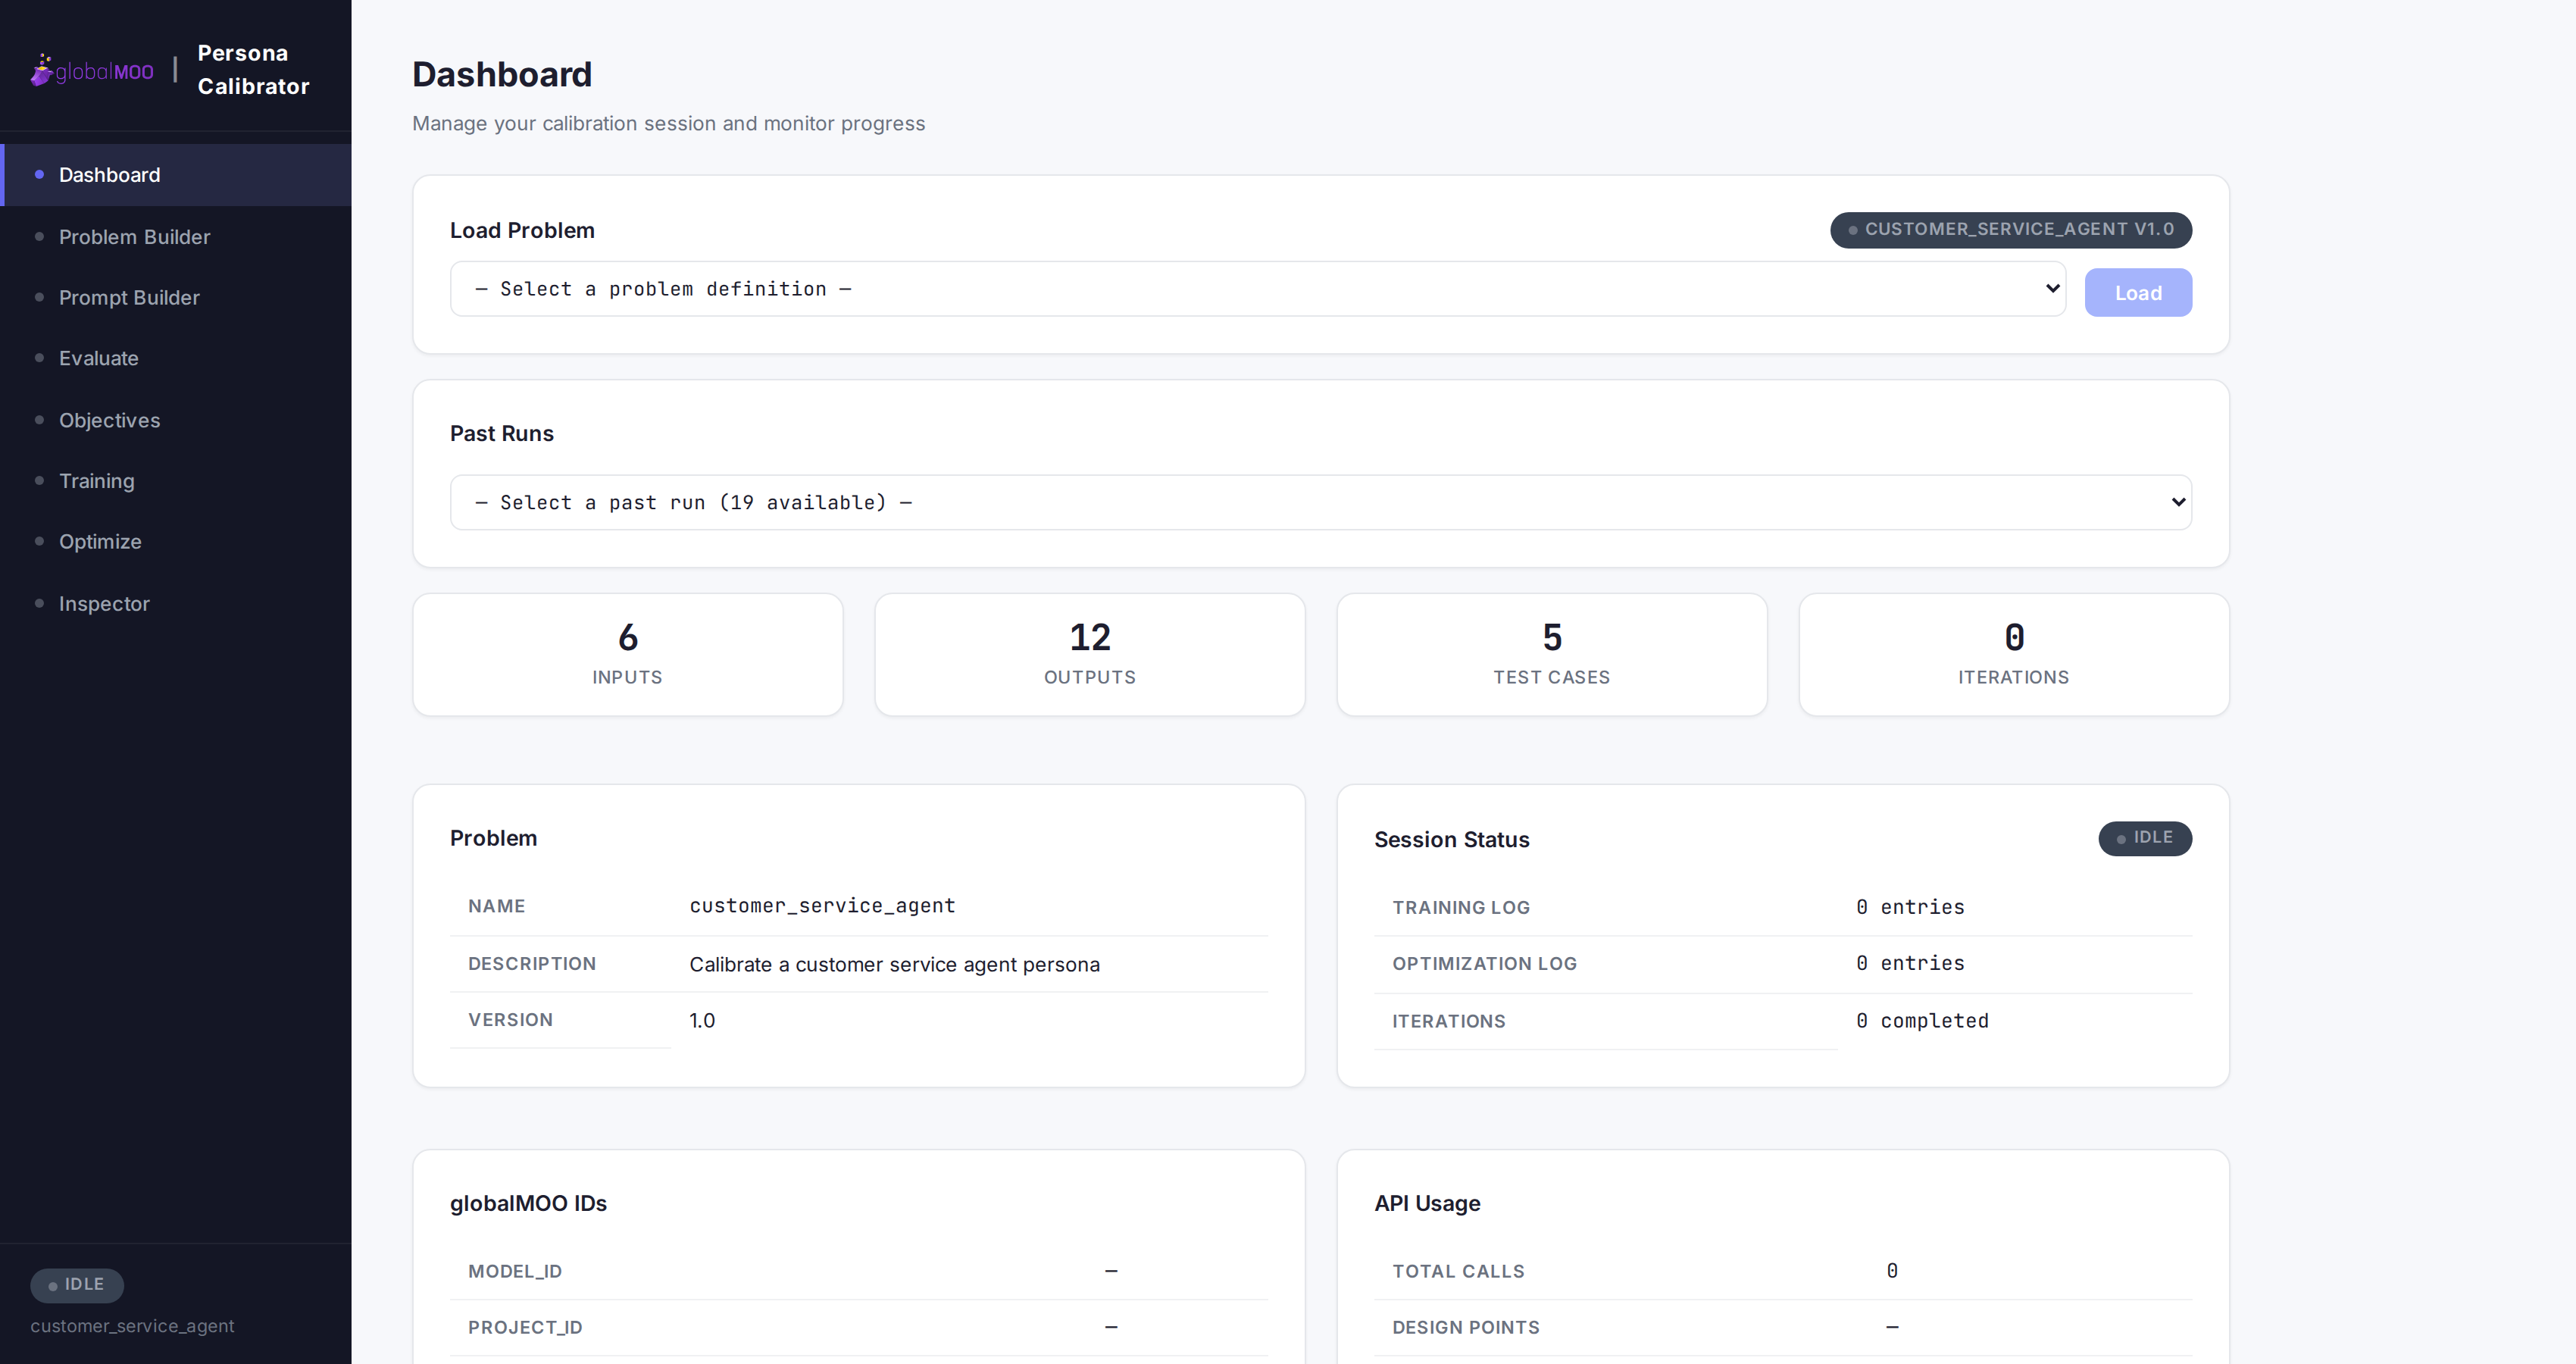Screen dimensions: 2576x1364
Task: Click the MODEL_ID label
Action: pyautogui.click(x=515, y=1271)
